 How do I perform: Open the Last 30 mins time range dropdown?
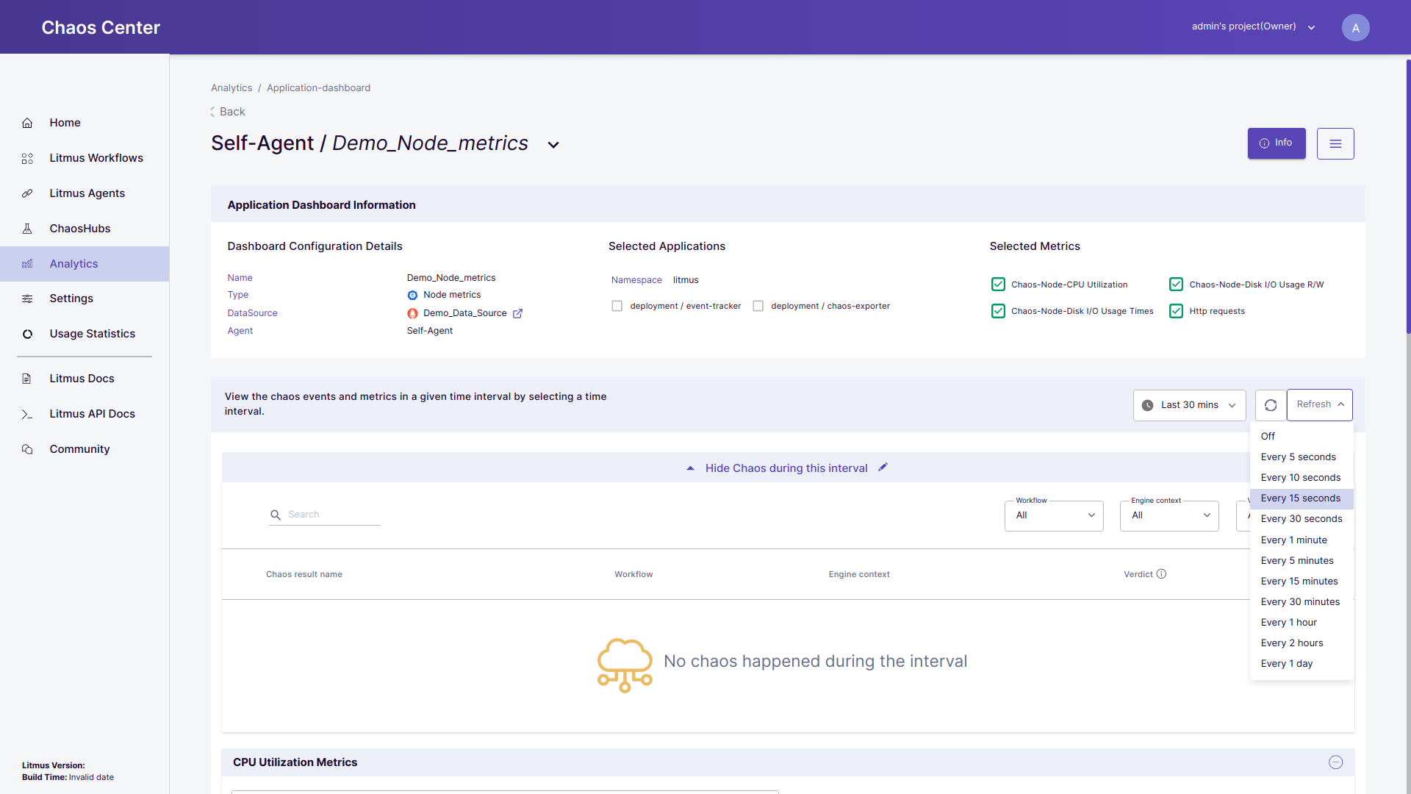point(1189,405)
